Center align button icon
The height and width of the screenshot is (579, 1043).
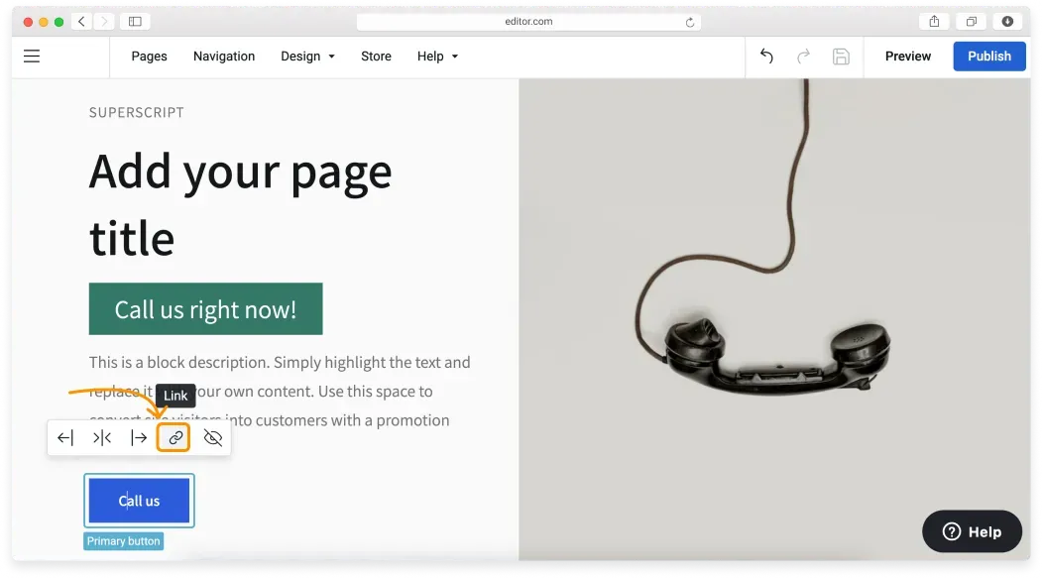point(102,438)
